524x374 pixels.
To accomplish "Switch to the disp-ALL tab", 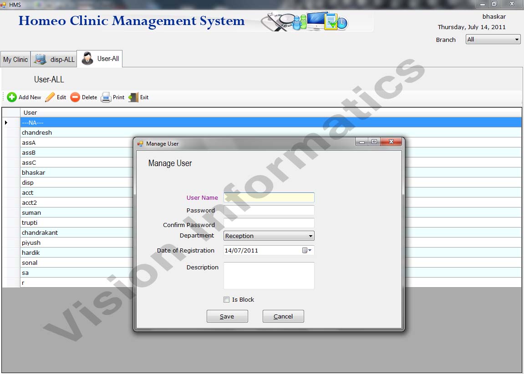I will click(54, 60).
